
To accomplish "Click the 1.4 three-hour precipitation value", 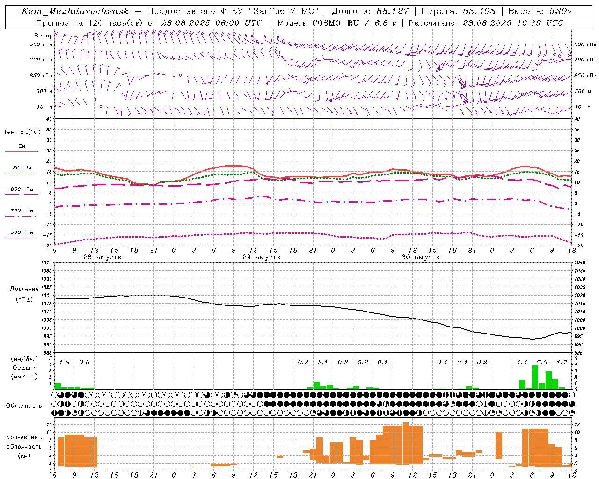I will pos(522,362).
